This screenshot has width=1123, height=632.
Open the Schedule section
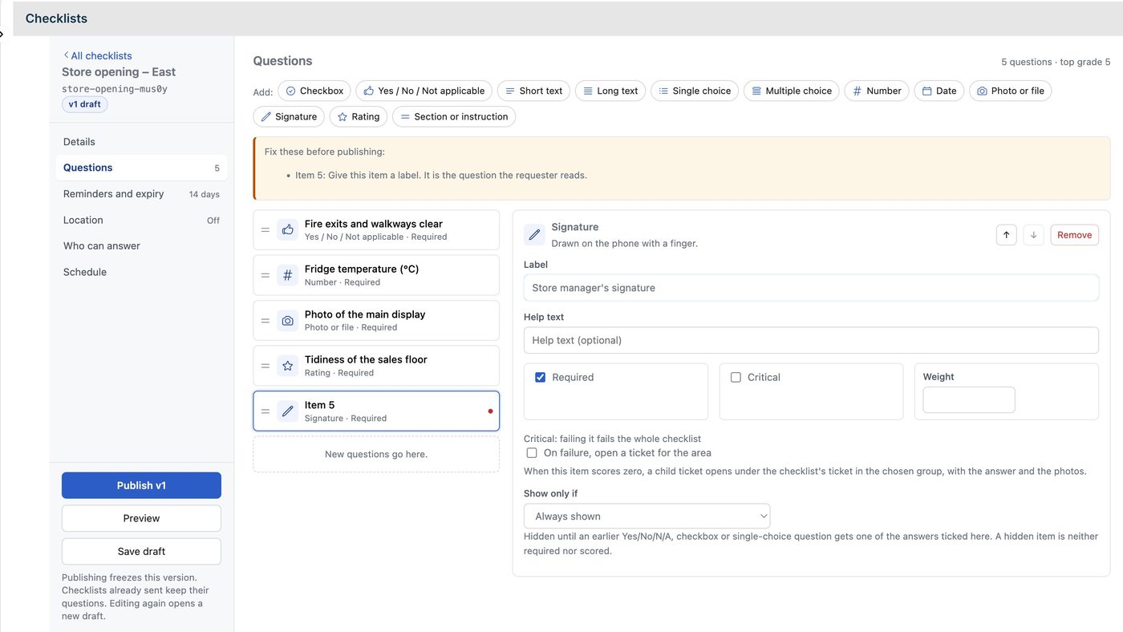(141, 272)
